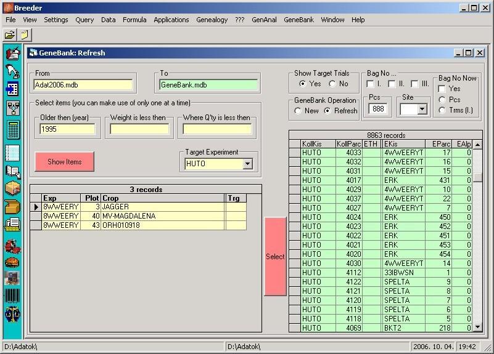Open the GenAnal menu
This screenshot has height=354, width=494.
point(264,20)
